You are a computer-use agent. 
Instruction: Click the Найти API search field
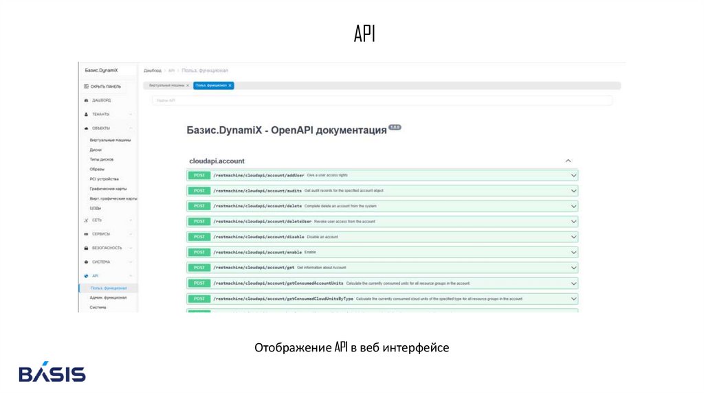tap(382, 100)
